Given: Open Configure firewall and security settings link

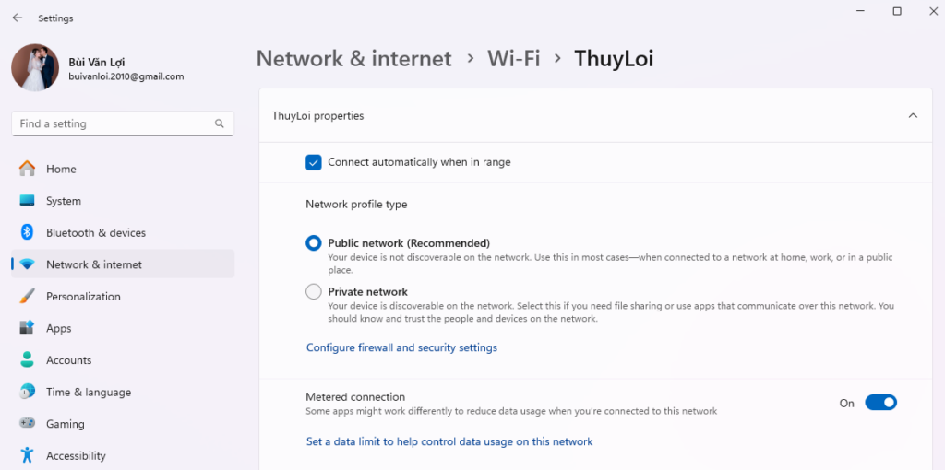Looking at the screenshot, I should (401, 347).
